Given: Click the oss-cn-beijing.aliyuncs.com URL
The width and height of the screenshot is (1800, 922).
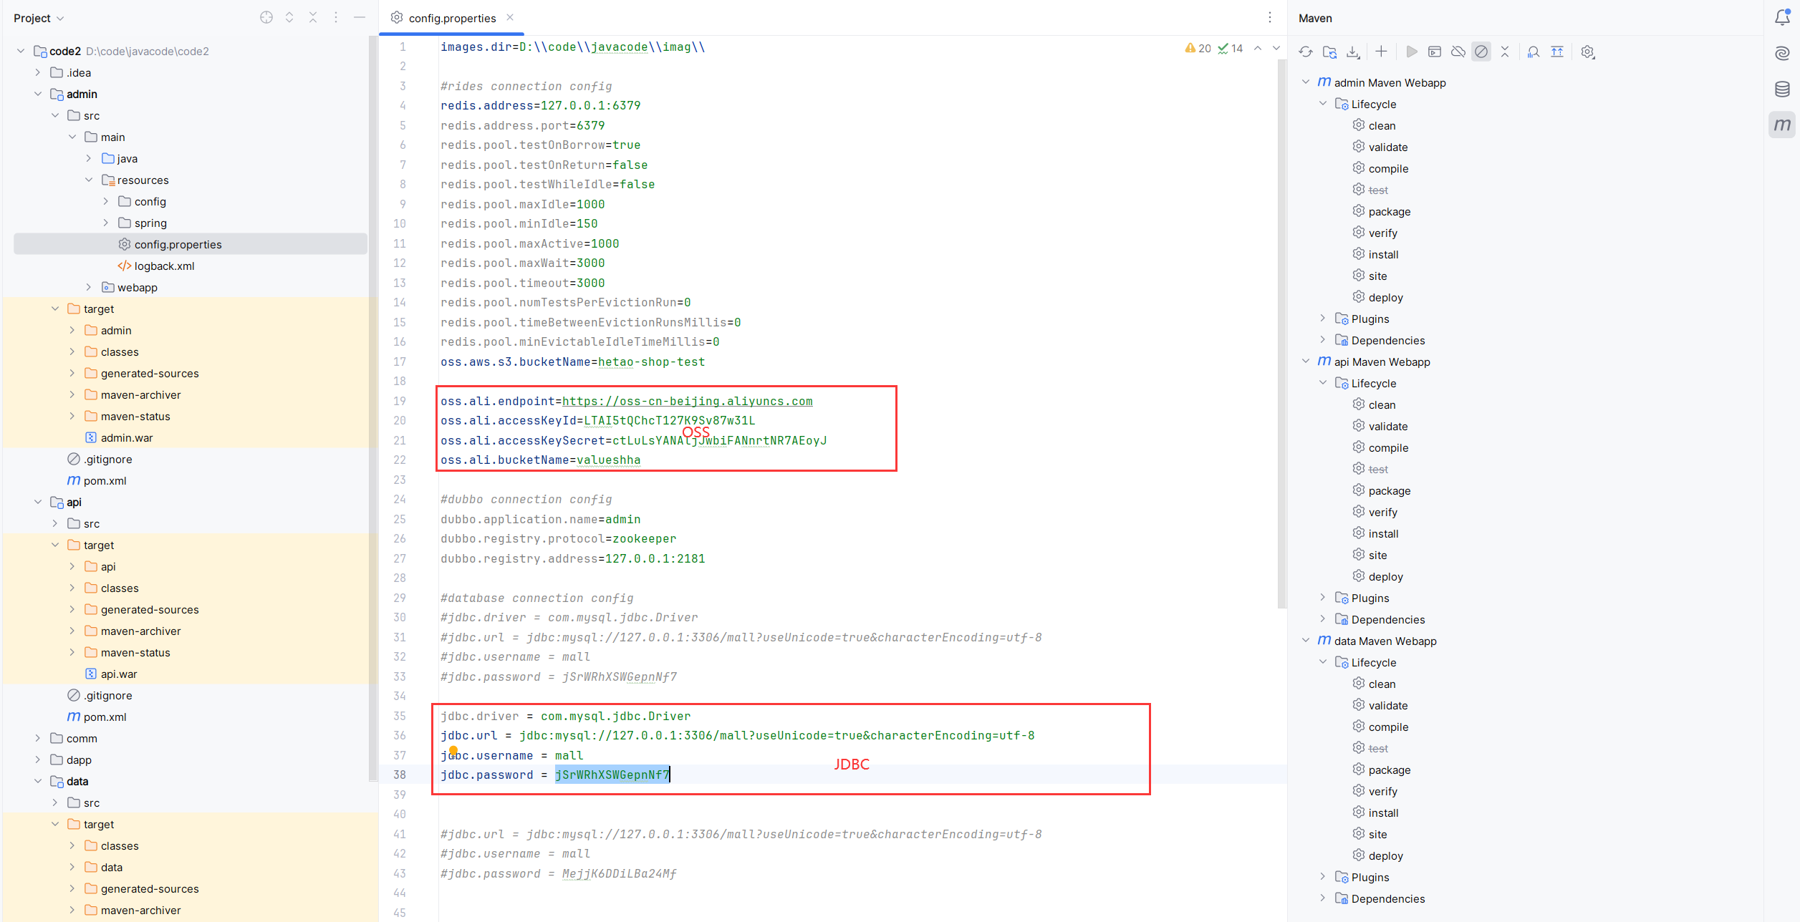Looking at the screenshot, I should pyautogui.click(x=687, y=401).
